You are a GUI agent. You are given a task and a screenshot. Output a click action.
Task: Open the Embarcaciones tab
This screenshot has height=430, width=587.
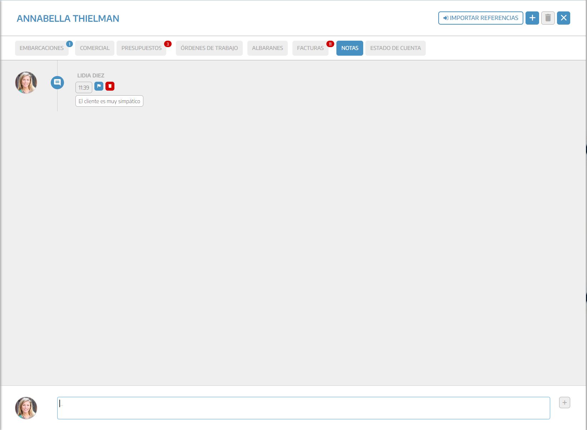coord(41,48)
